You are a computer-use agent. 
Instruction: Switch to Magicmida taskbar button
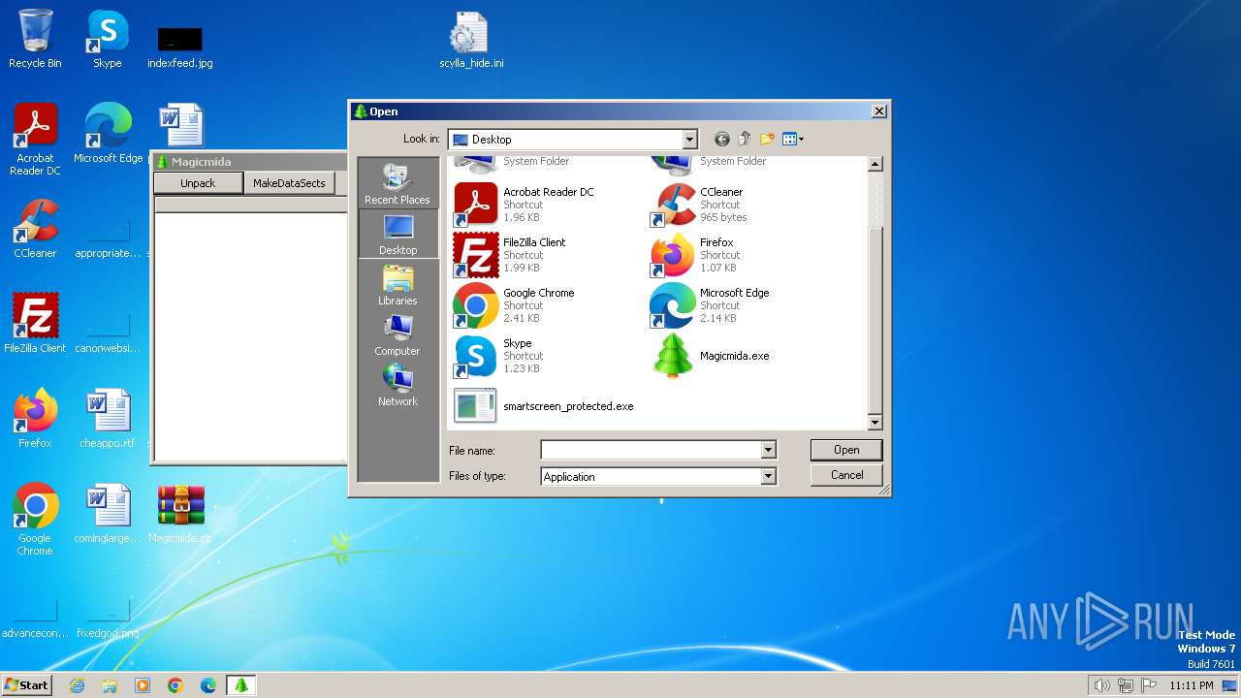(x=241, y=685)
